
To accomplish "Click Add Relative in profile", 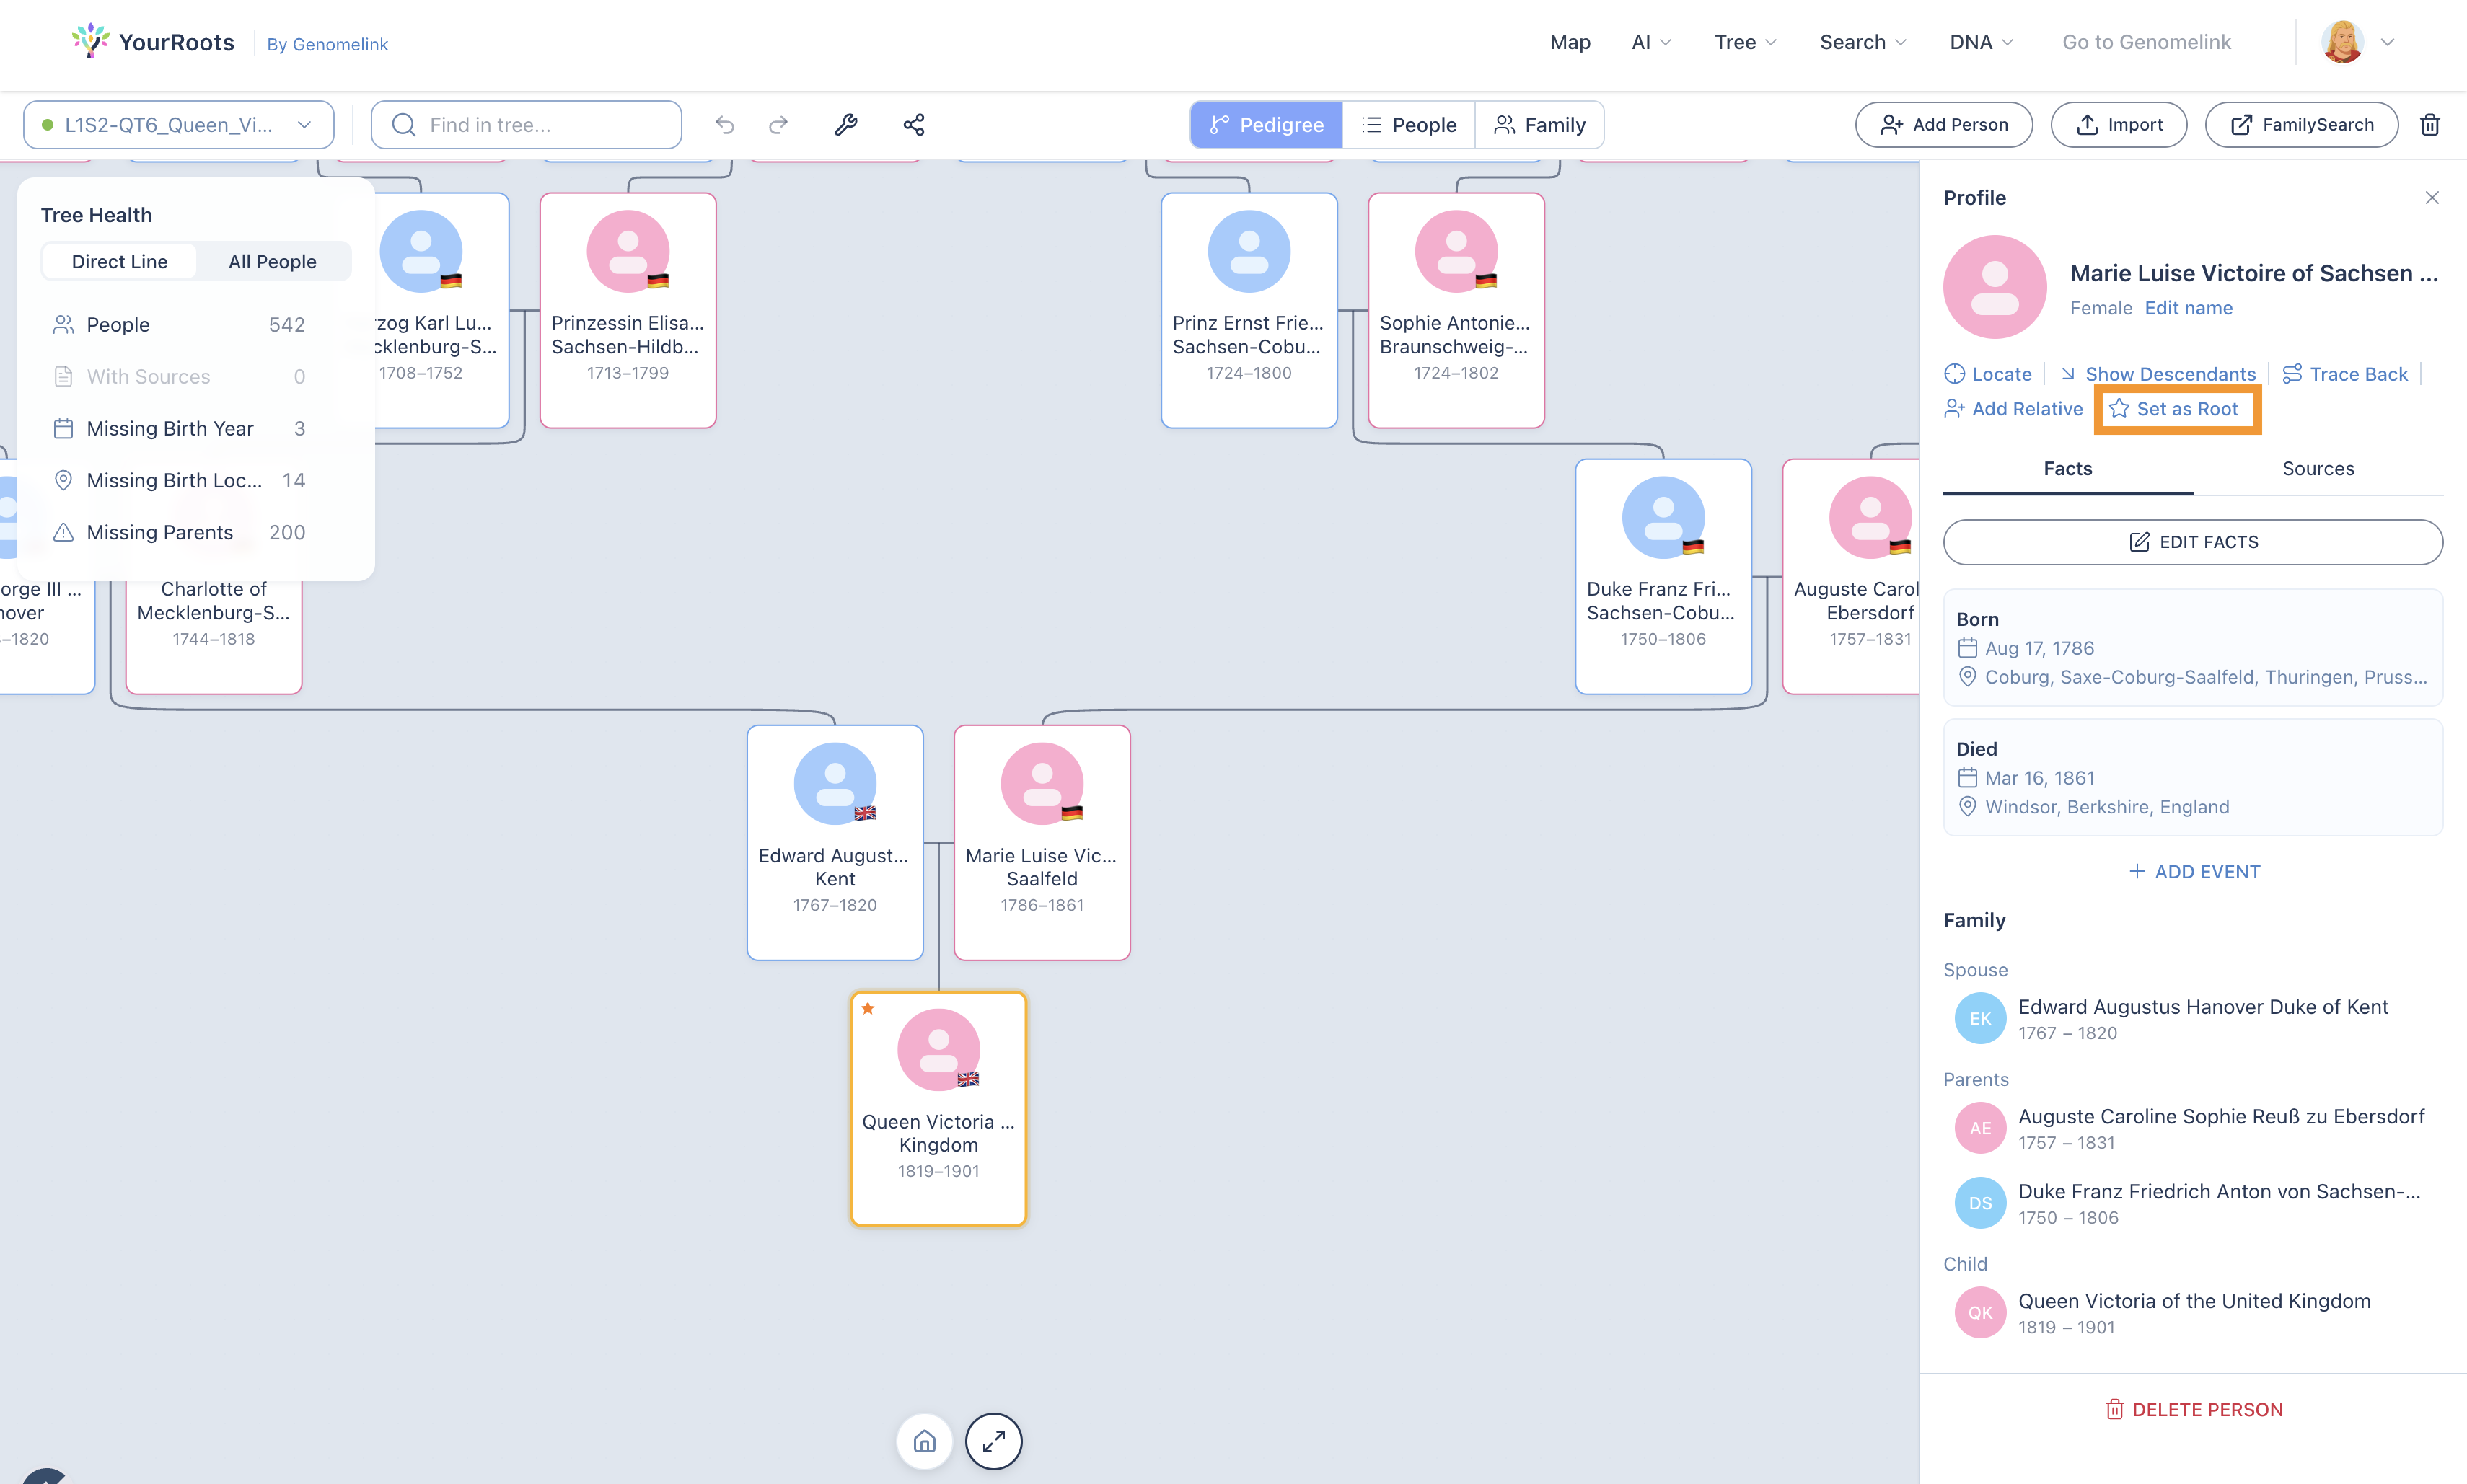I will coord(2013,409).
